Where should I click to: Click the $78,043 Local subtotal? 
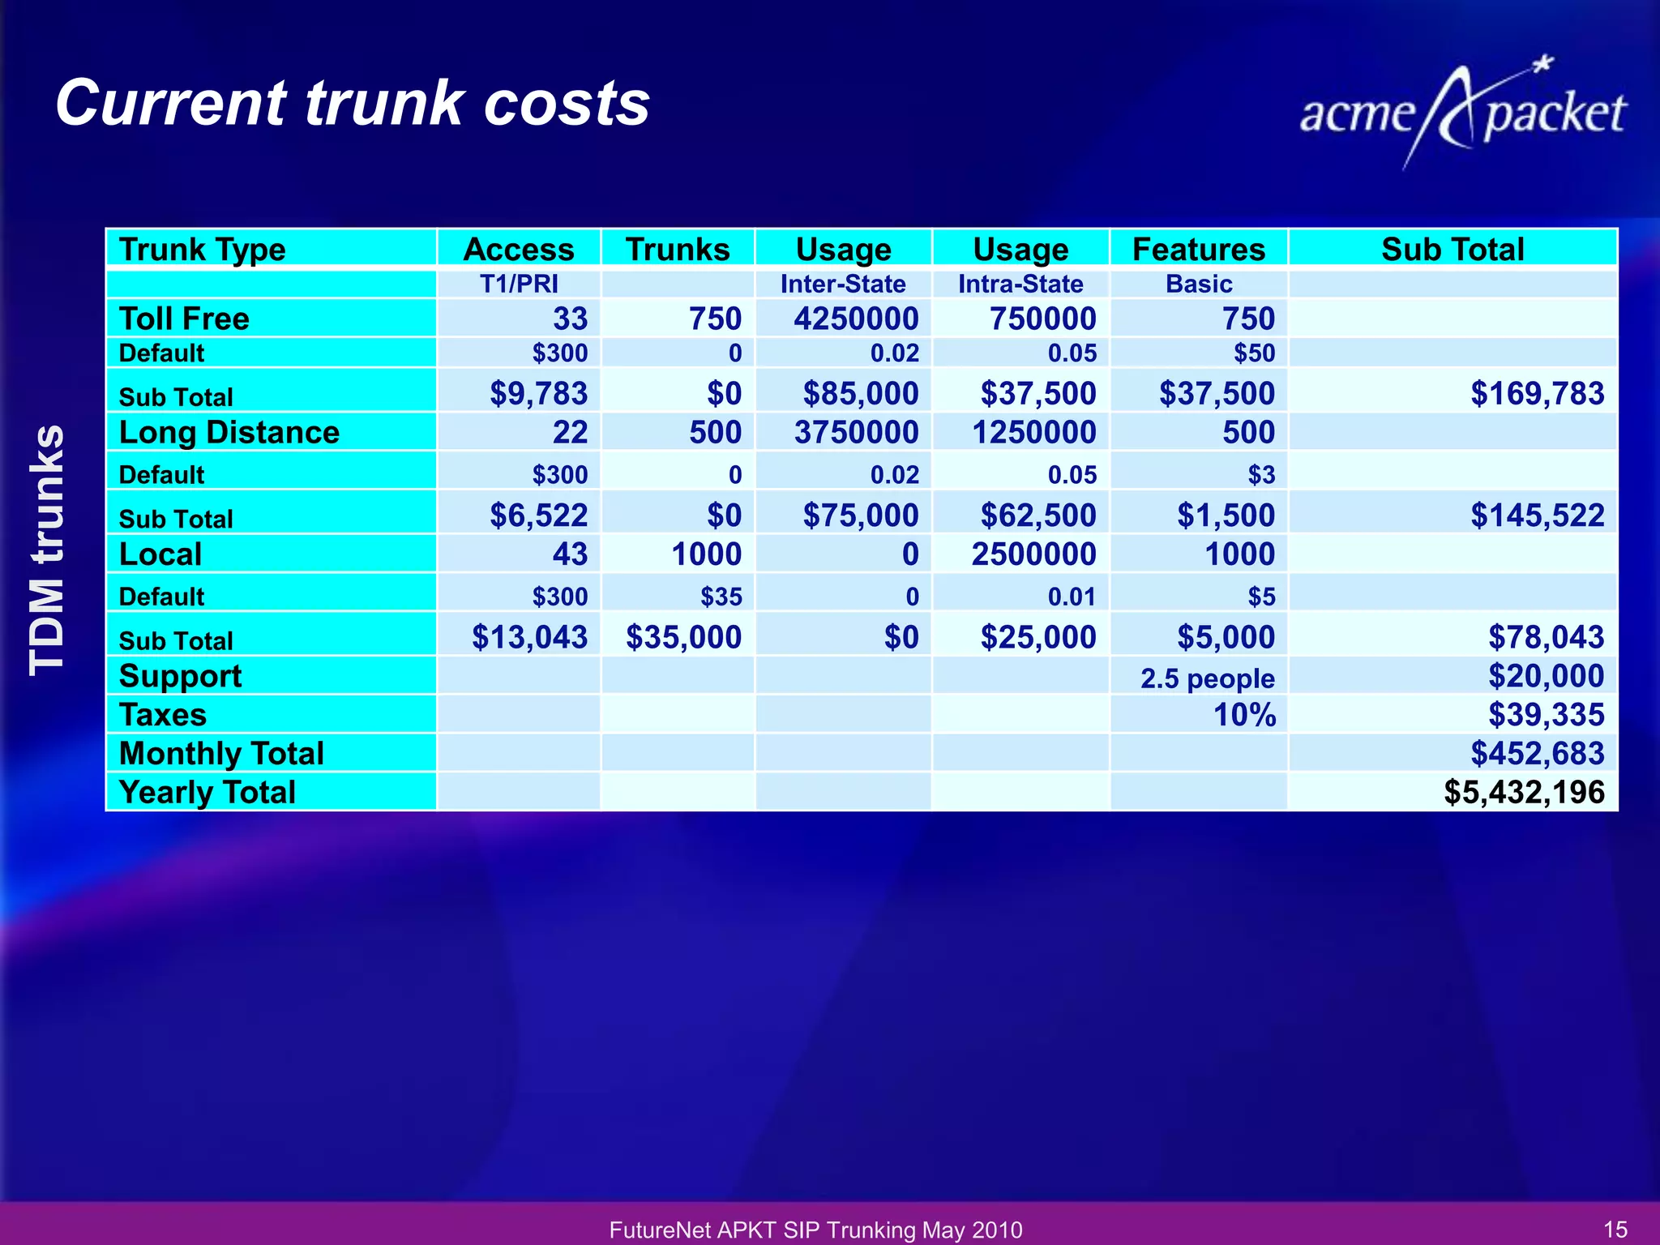tap(1546, 636)
